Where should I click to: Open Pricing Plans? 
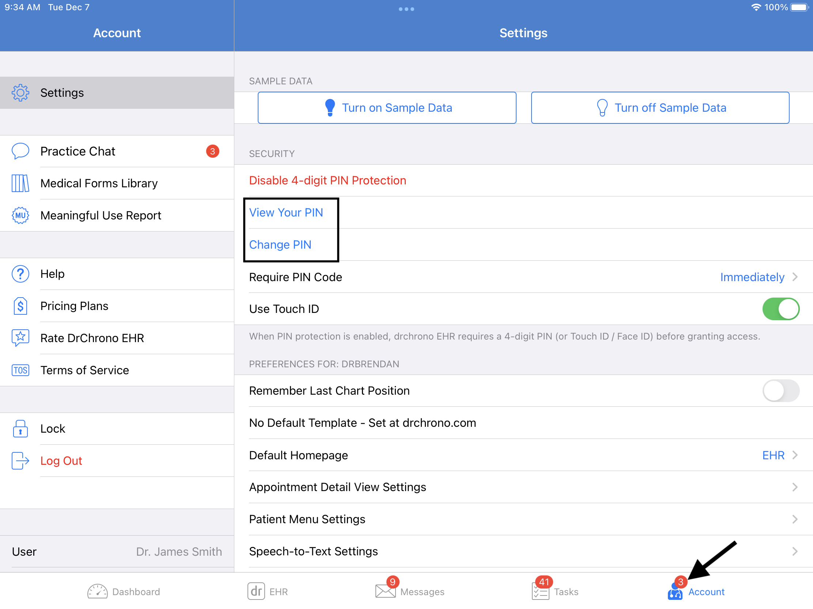point(117,306)
